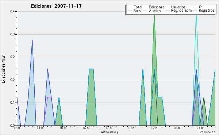The width and height of the screenshot is (219, 135).
Task: Click the wikiscan.org text below chart
Action: [x=109, y=132]
